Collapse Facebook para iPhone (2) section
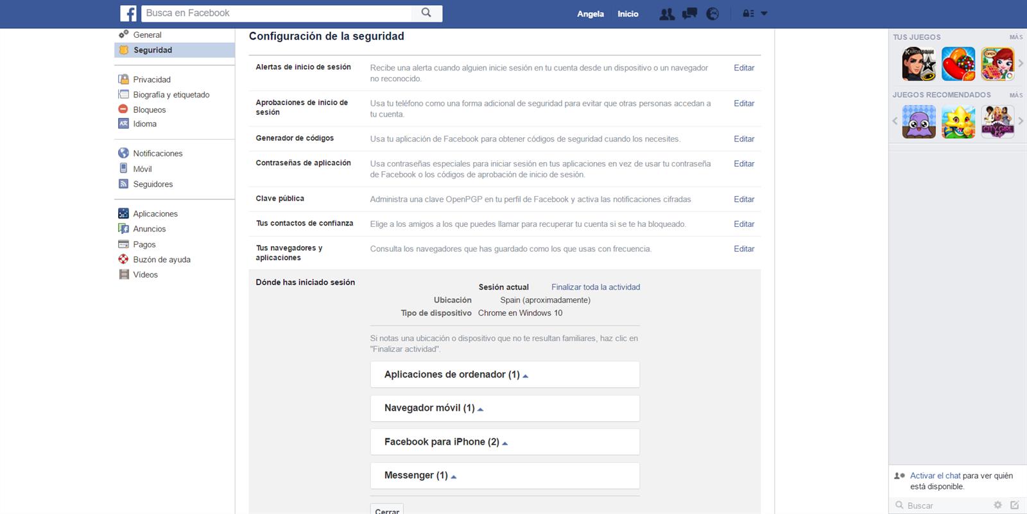Screen dimensions: 1027x514 tap(505, 442)
